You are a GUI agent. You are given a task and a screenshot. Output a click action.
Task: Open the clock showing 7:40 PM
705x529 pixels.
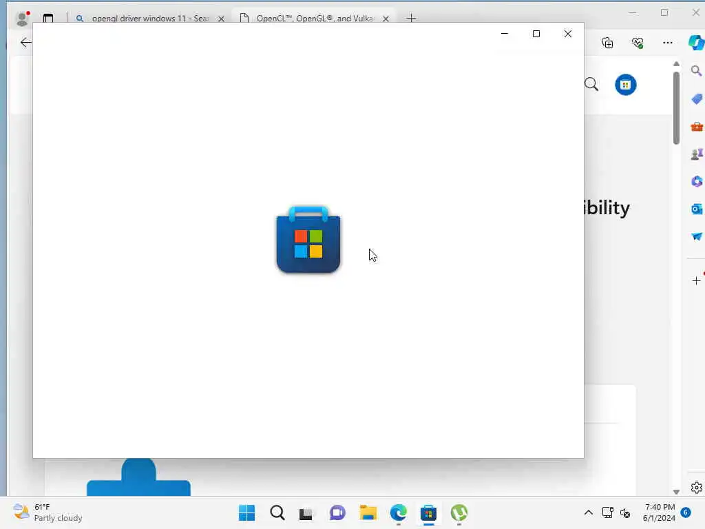(x=660, y=512)
